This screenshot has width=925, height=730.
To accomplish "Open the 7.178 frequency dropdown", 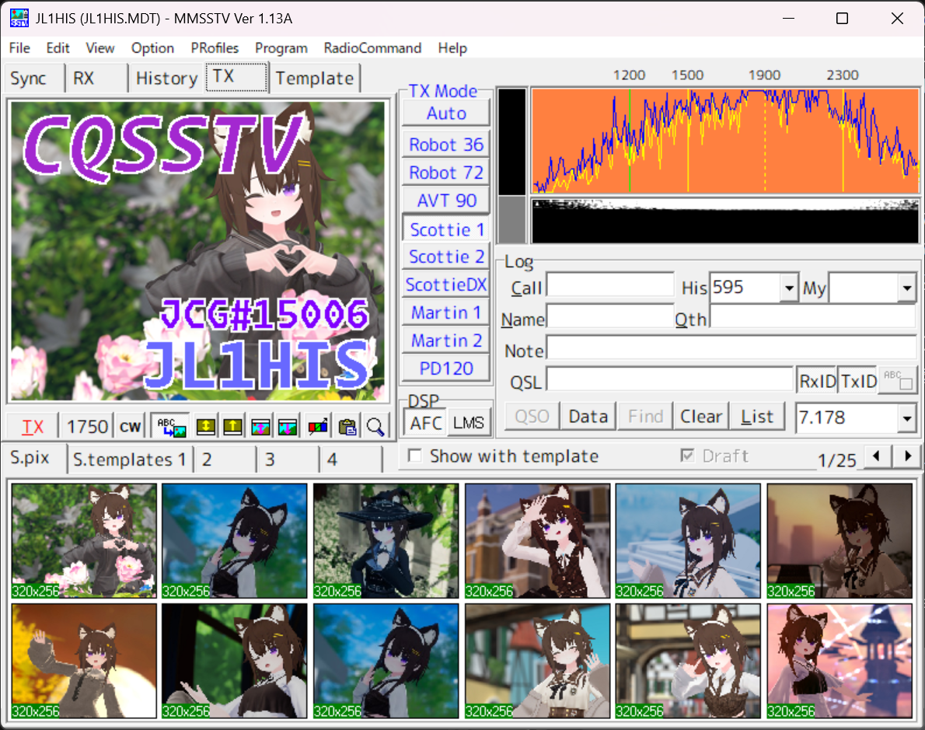I will pyautogui.click(x=906, y=418).
